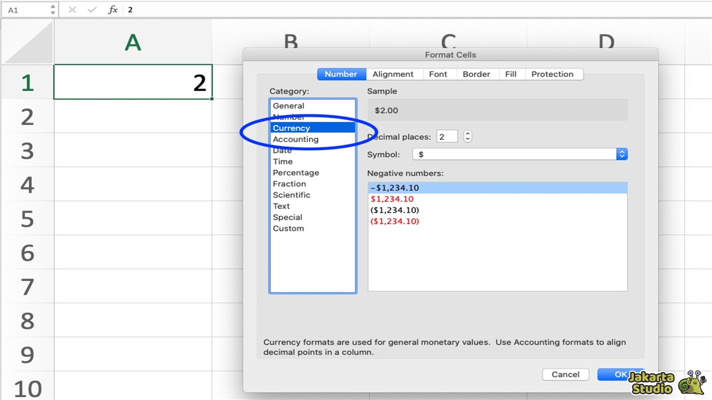Select column A header

click(133, 43)
